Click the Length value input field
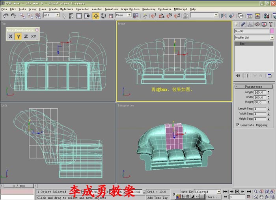276x200 pixels. pos(260,92)
